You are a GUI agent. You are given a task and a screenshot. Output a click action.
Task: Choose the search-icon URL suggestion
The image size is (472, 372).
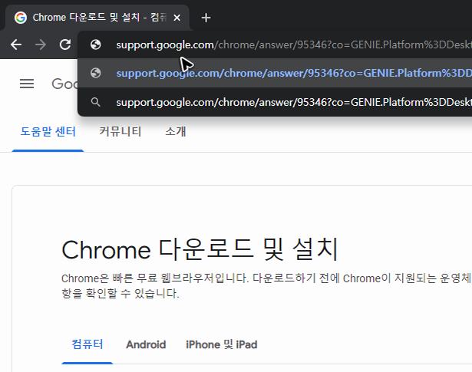click(275, 102)
